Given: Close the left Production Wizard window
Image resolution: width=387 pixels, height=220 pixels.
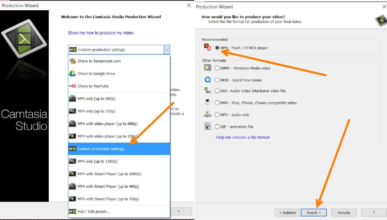Looking at the screenshot, I should (189, 5).
